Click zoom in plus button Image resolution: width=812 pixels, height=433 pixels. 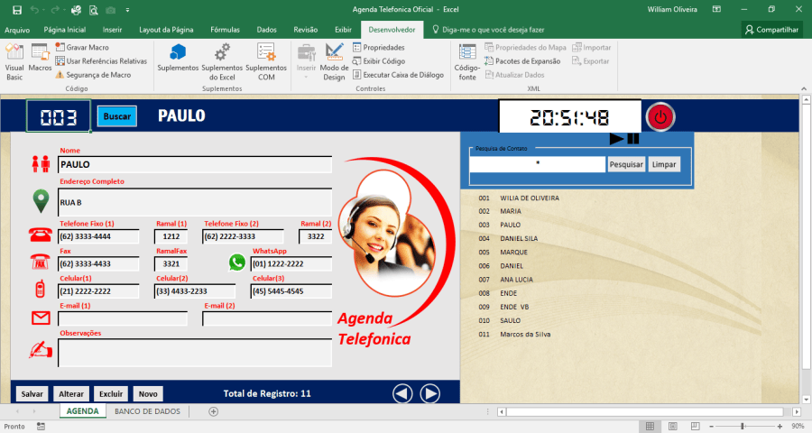780,427
